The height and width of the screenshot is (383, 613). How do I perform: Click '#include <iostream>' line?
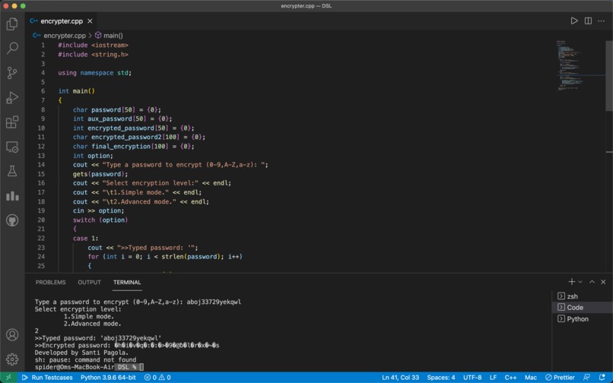[93, 46]
